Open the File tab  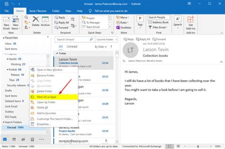click(x=7, y=11)
